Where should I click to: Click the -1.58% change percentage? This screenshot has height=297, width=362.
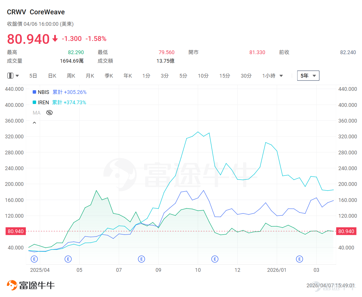point(96,39)
